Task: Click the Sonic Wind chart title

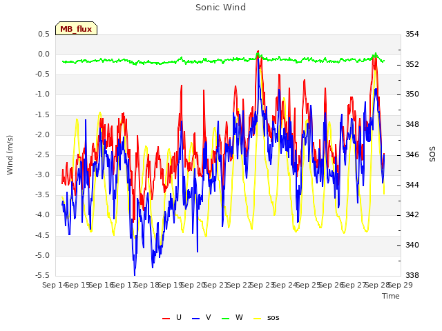Action: click(x=221, y=7)
